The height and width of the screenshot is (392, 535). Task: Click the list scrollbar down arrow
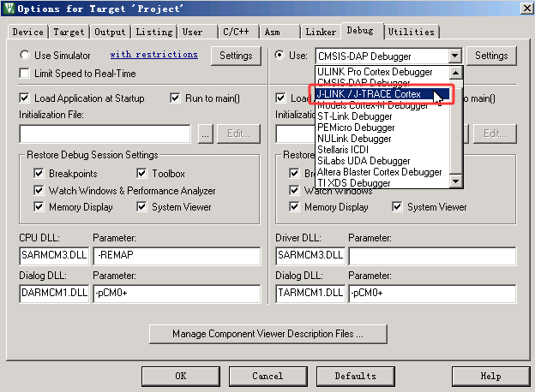coord(456,181)
